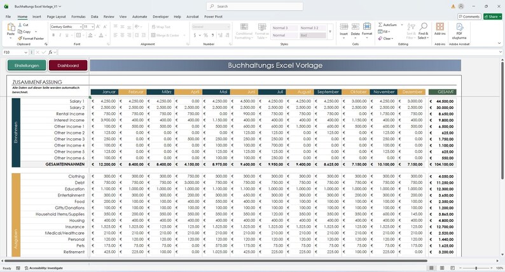This screenshot has width=505, height=272.
Task: Decrease font size with the smaller A icon
Action: pyautogui.click(x=106, y=27)
